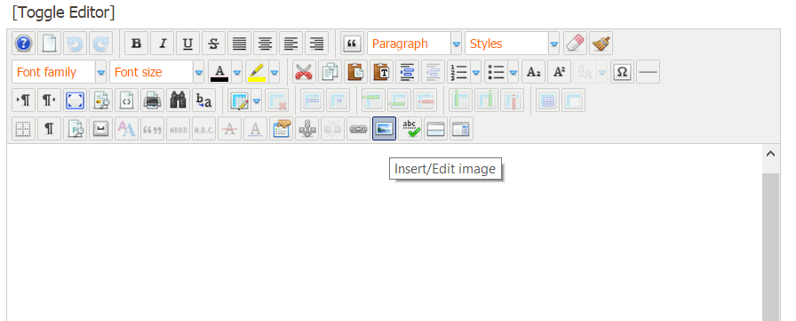Set right-to-left text direction
Viewport: 796px width, 321px height.
[49, 100]
